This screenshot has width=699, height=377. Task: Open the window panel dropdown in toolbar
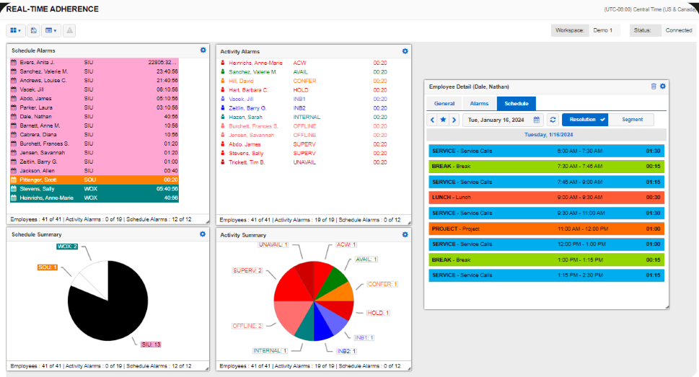click(x=50, y=30)
